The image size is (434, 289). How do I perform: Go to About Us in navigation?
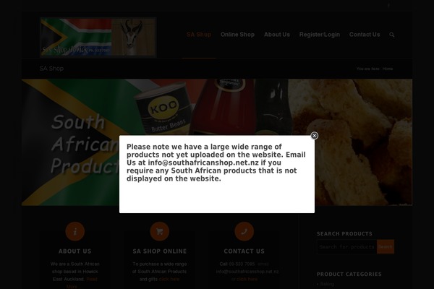click(277, 35)
